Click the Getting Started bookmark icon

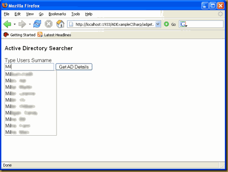[x=6, y=34]
